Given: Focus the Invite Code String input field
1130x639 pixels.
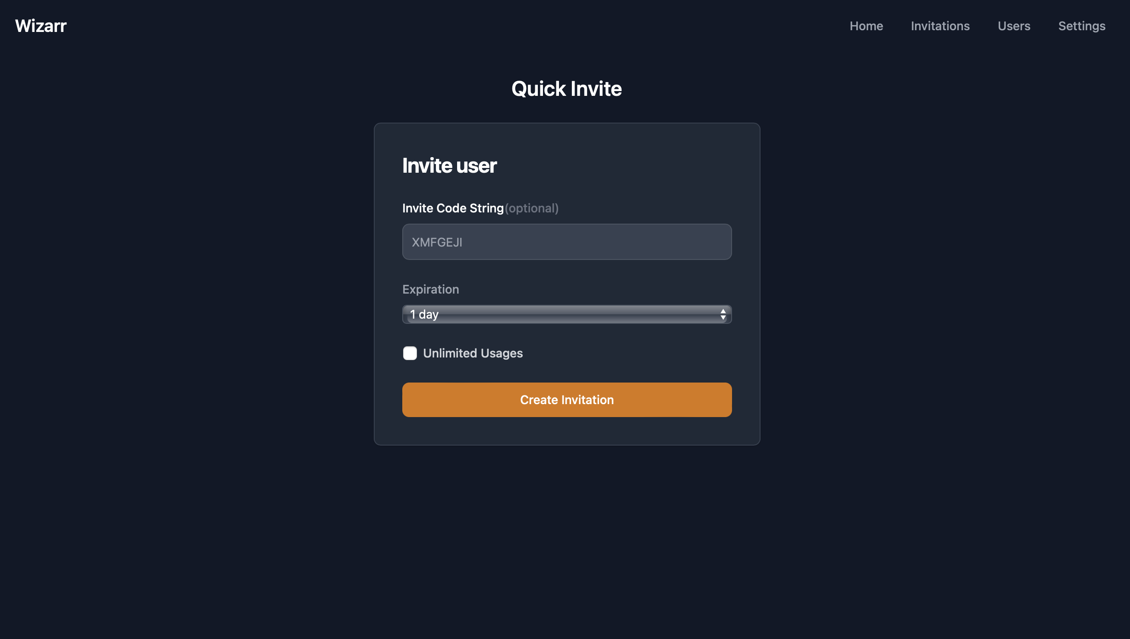Looking at the screenshot, I should tap(567, 242).
